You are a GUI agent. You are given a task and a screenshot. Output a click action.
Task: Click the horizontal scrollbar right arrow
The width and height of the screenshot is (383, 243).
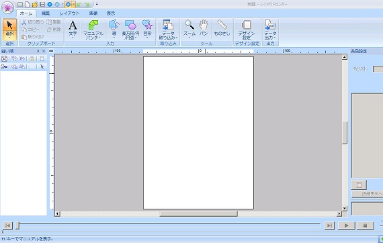339,213
